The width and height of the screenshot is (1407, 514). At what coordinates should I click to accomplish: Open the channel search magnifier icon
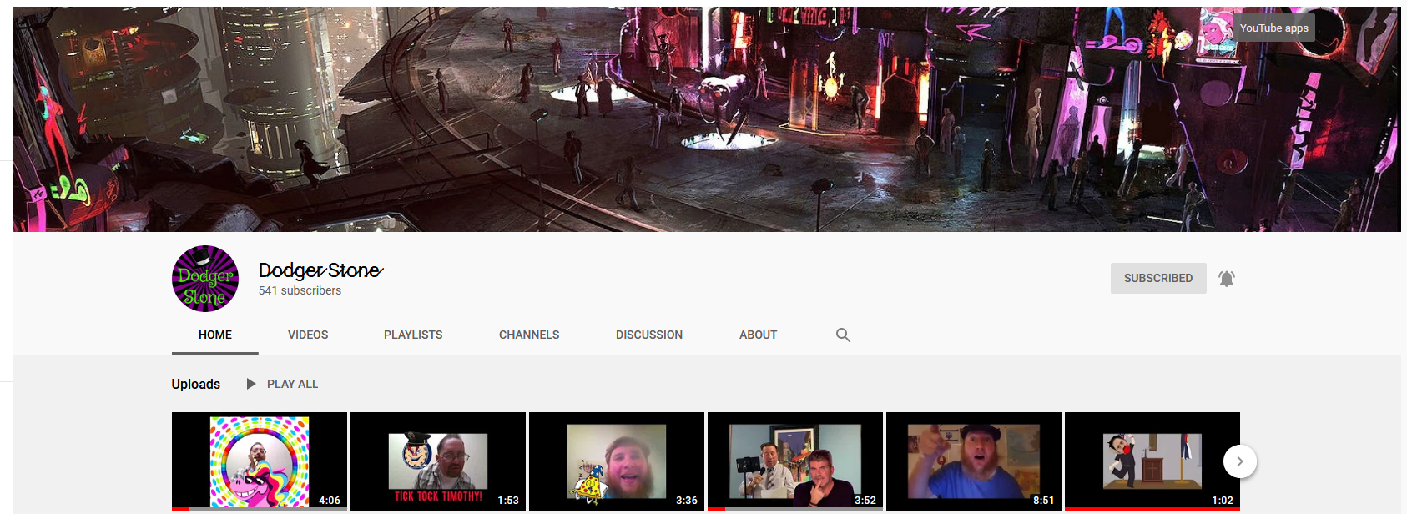click(843, 335)
